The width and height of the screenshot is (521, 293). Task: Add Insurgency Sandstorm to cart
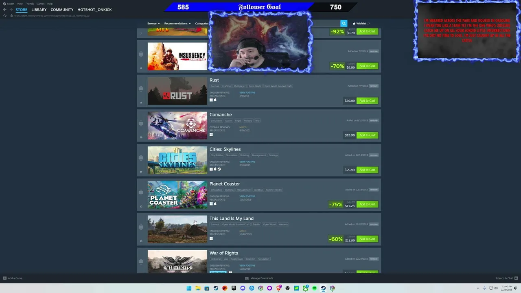[x=367, y=66]
